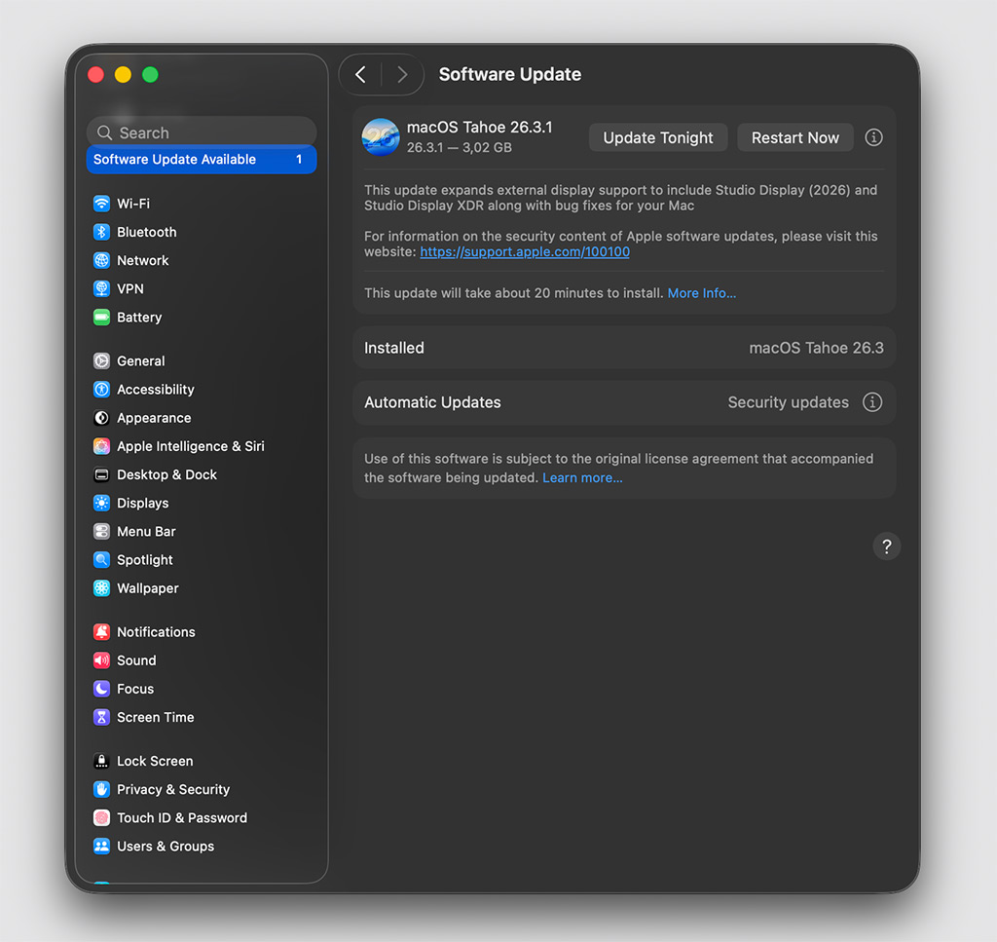Click the Displays label text

[143, 503]
